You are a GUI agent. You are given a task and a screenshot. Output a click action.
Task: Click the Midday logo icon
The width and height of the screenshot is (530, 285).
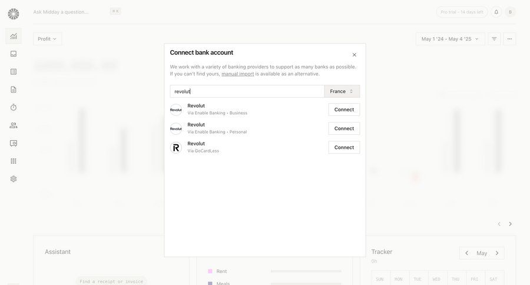coord(14,14)
